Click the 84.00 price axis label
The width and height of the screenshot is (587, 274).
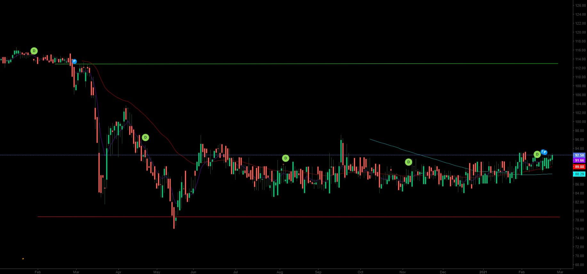pyautogui.click(x=580, y=193)
